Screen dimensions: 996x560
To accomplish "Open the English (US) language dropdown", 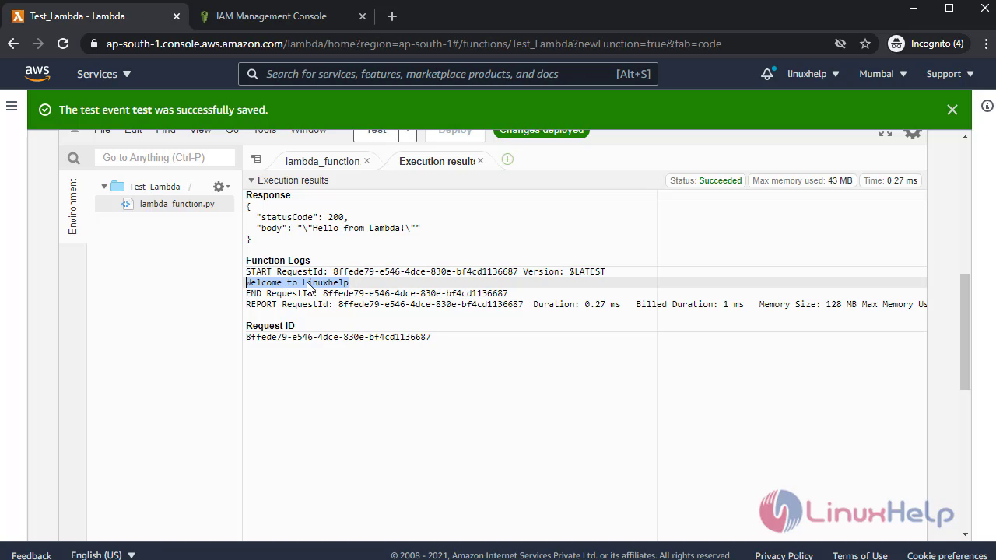I will click(103, 555).
